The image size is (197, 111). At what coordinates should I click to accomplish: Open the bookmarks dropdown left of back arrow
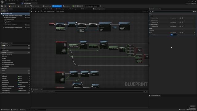tap(32, 11)
